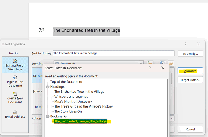Select The Story Lives On heading
The height and width of the screenshot is (137, 208).
(68, 111)
